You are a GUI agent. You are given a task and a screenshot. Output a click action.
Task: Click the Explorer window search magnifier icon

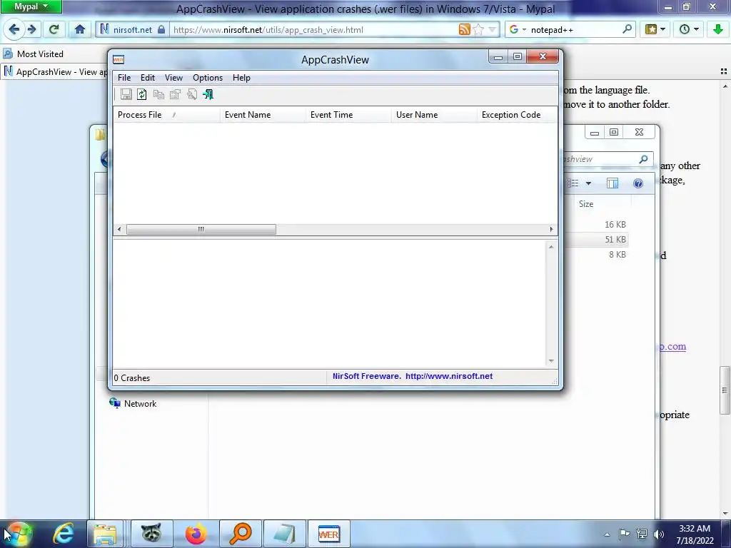pos(643,159)
